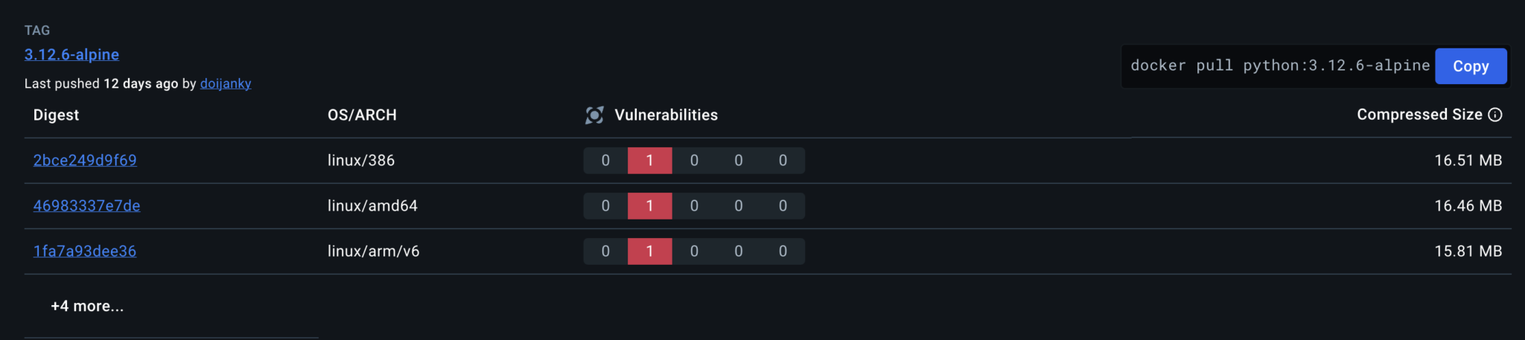
Task: Click the Docker Scout vulnerabilities icon
Action: tap(594, 115)
